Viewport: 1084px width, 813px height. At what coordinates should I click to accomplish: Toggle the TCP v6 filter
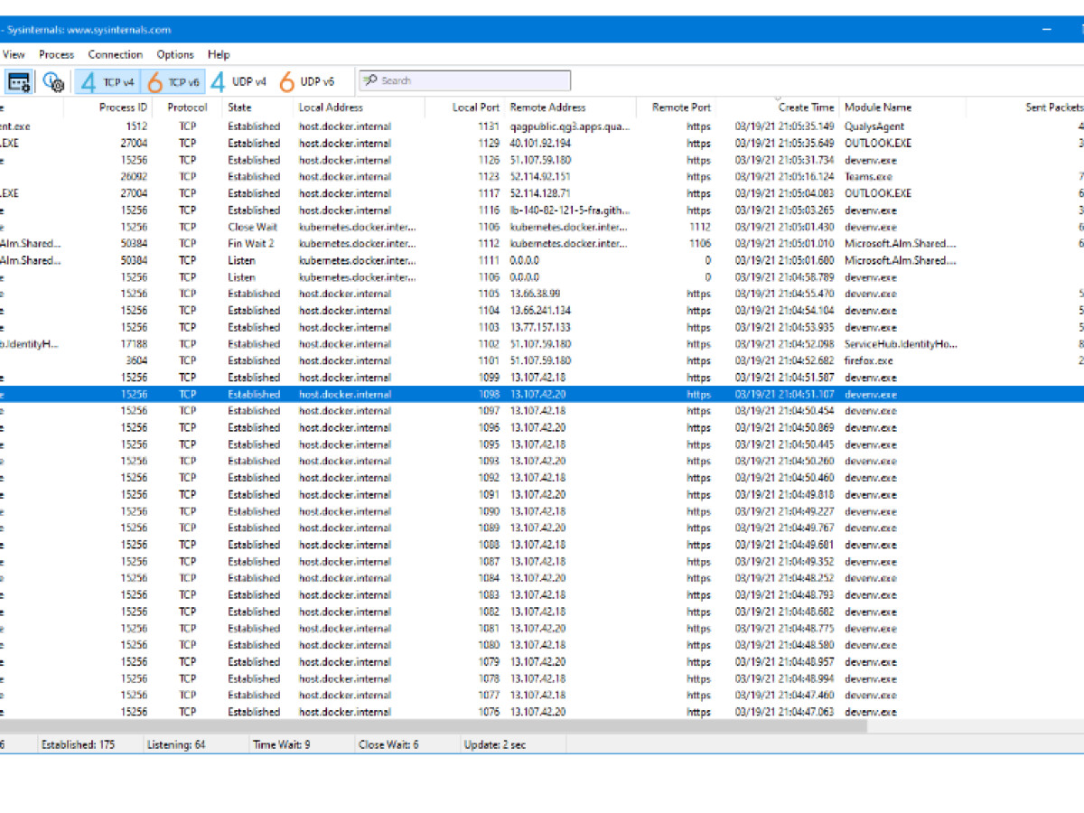173,82
